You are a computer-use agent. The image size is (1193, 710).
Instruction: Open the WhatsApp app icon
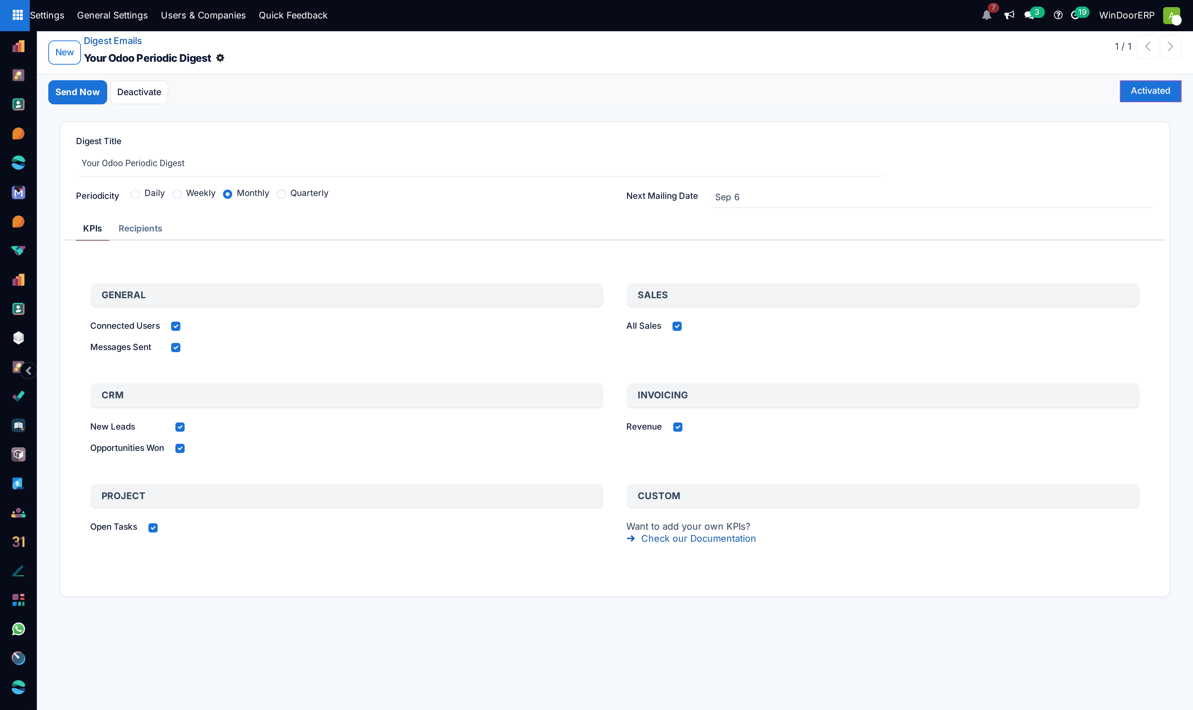click(x=18, y=629)
